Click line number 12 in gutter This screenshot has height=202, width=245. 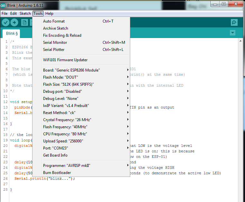tap(5, 102)
